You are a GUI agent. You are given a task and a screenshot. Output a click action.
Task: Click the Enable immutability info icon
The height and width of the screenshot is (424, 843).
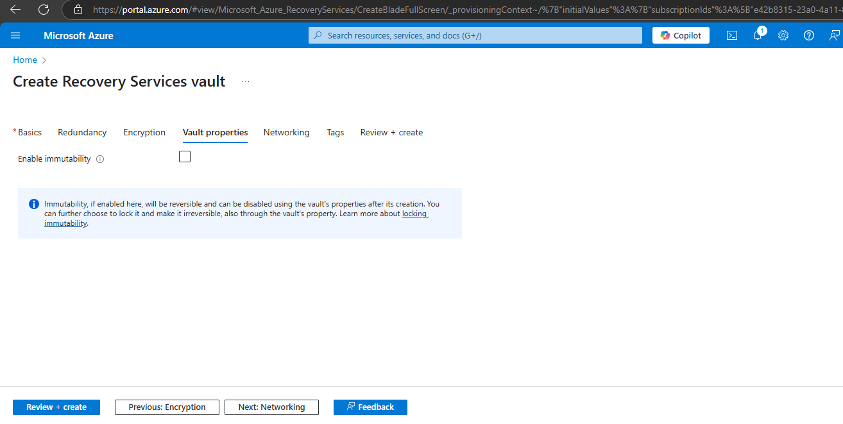(100, 159)
